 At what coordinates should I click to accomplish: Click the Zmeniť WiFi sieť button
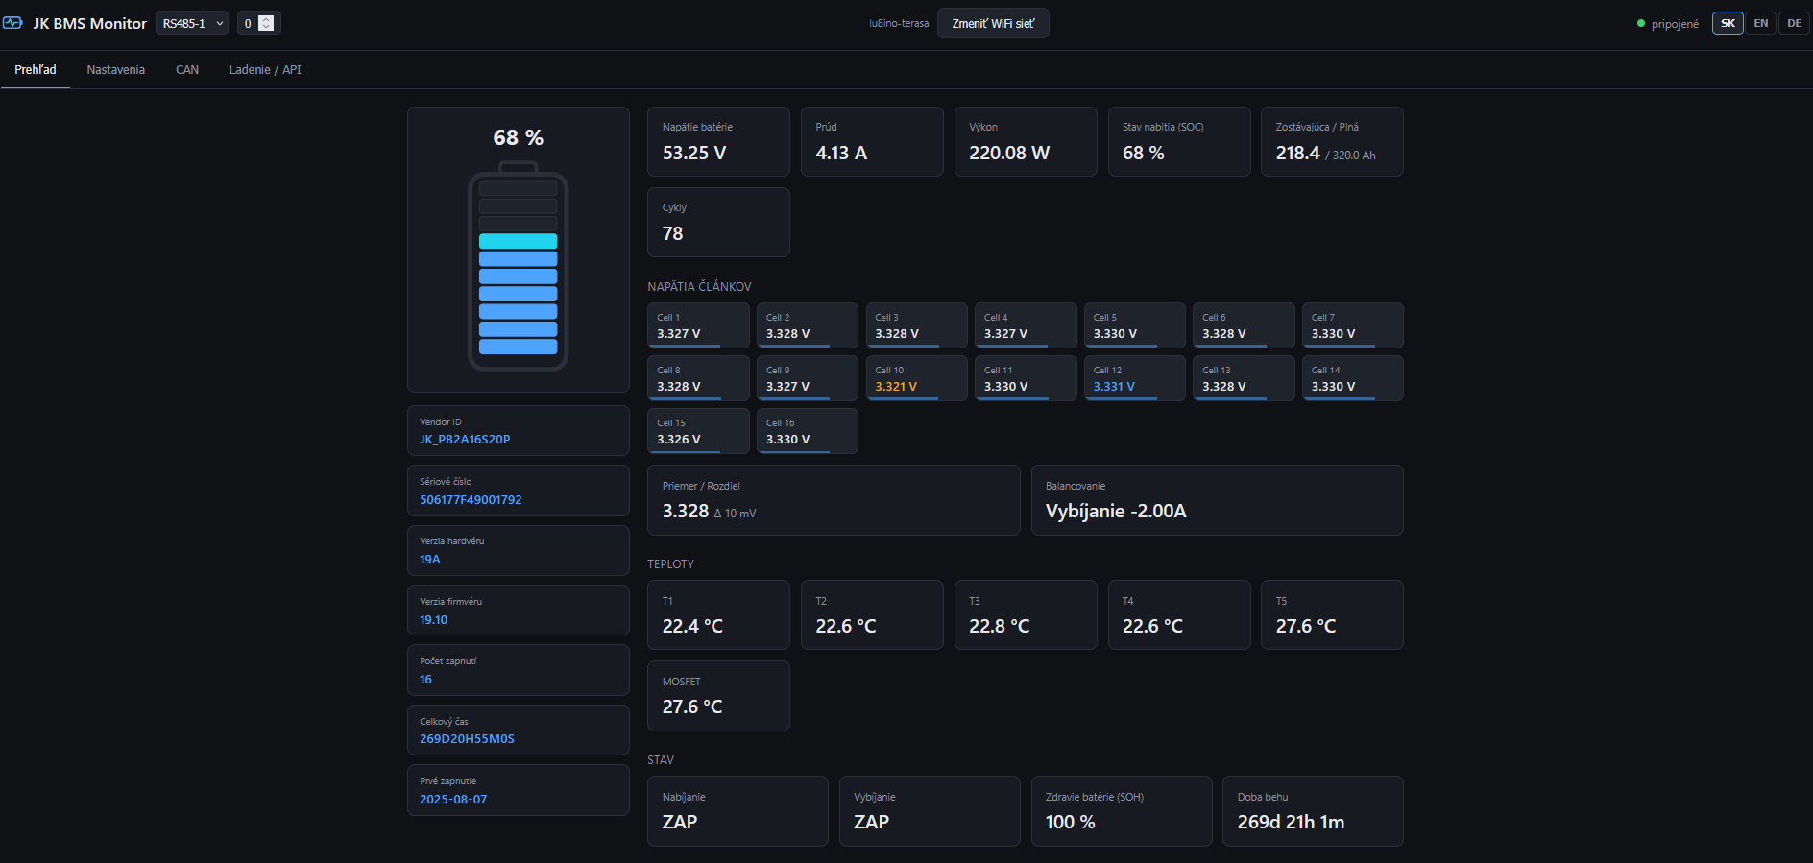tap(993, 23)
